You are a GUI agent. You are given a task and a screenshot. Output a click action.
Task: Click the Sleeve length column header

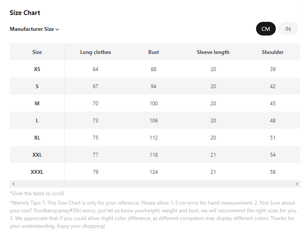213,52
